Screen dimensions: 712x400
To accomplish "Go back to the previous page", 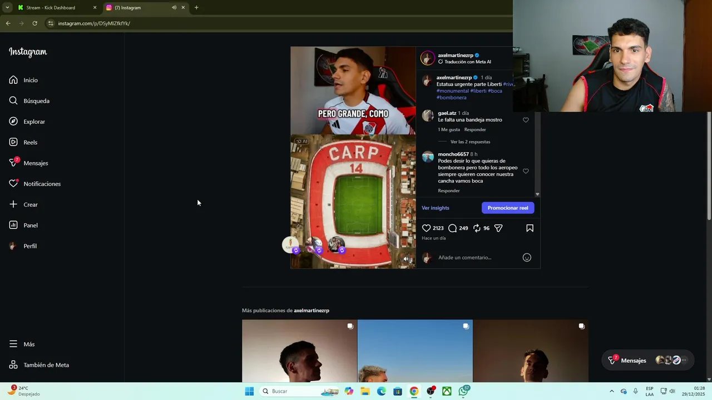I will pos(8,23).
